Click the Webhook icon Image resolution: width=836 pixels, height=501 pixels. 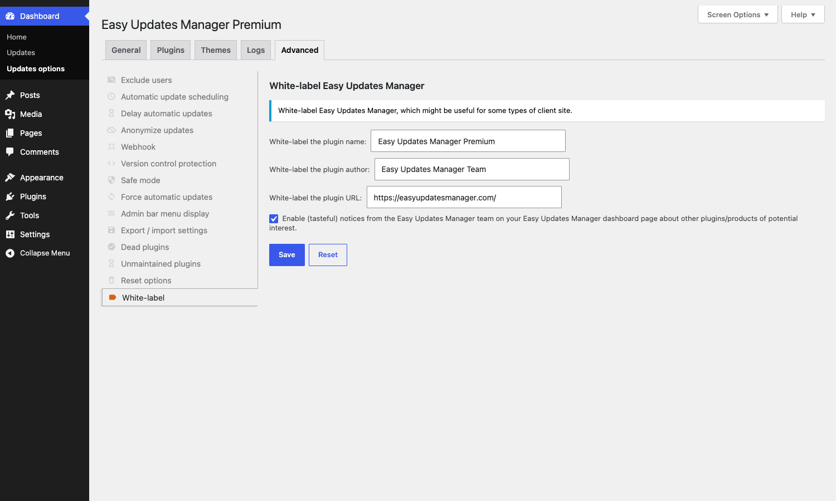coord(111,146)
